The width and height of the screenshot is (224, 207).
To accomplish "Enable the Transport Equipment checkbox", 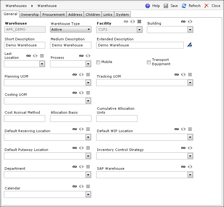I will [x=149, y=62].
